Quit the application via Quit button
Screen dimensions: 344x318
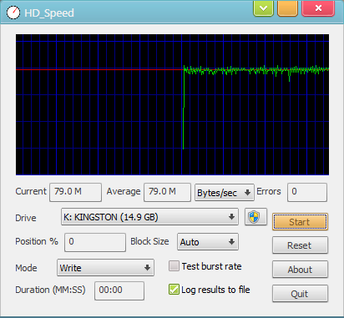pos(300,294)
